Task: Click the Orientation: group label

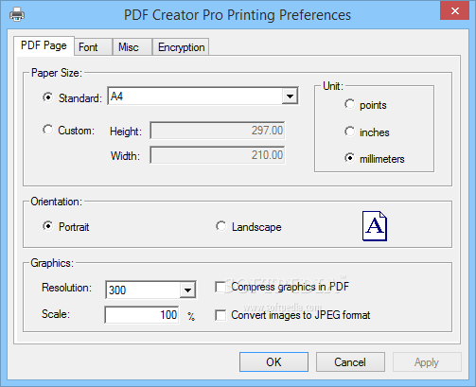Action: 56,202
